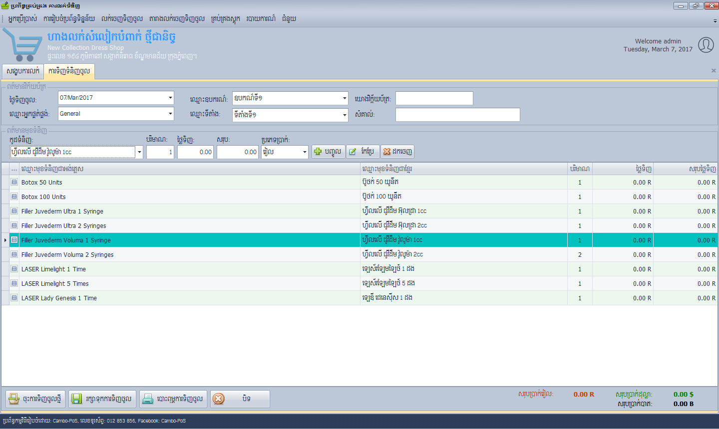Switch to the សង្ខេបការលក់ tab
This screenshot has height=429, width=719.
click(23, 71)
